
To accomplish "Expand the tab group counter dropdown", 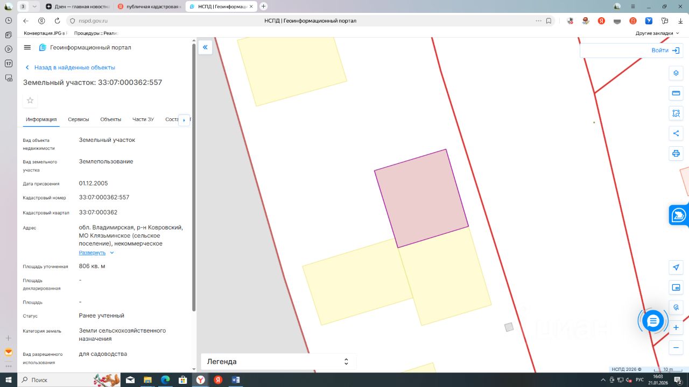I will (34, 6).
